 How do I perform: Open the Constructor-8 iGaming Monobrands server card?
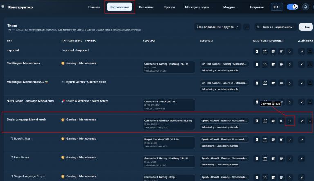168,124
